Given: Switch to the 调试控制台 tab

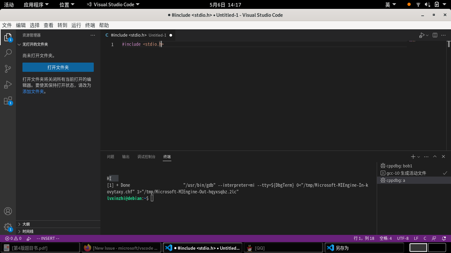Looking at the screenshot, I should click(146, 157).
